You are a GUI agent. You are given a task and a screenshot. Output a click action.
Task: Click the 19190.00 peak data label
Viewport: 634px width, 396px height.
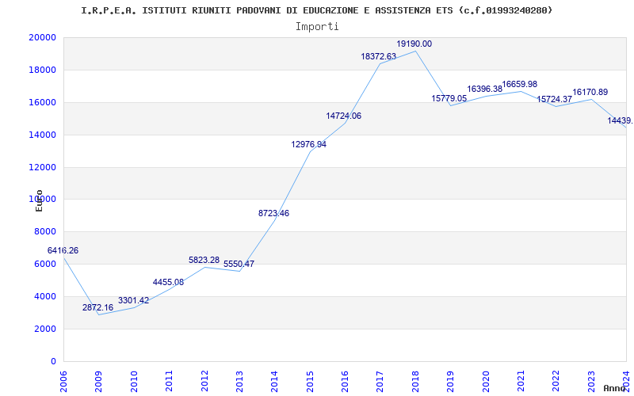click(x=414, y=44)
